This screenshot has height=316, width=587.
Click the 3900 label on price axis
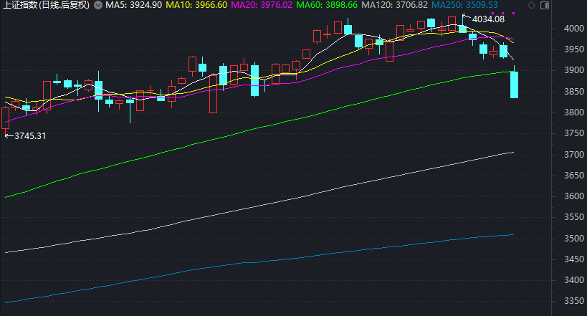coord(573,71)
